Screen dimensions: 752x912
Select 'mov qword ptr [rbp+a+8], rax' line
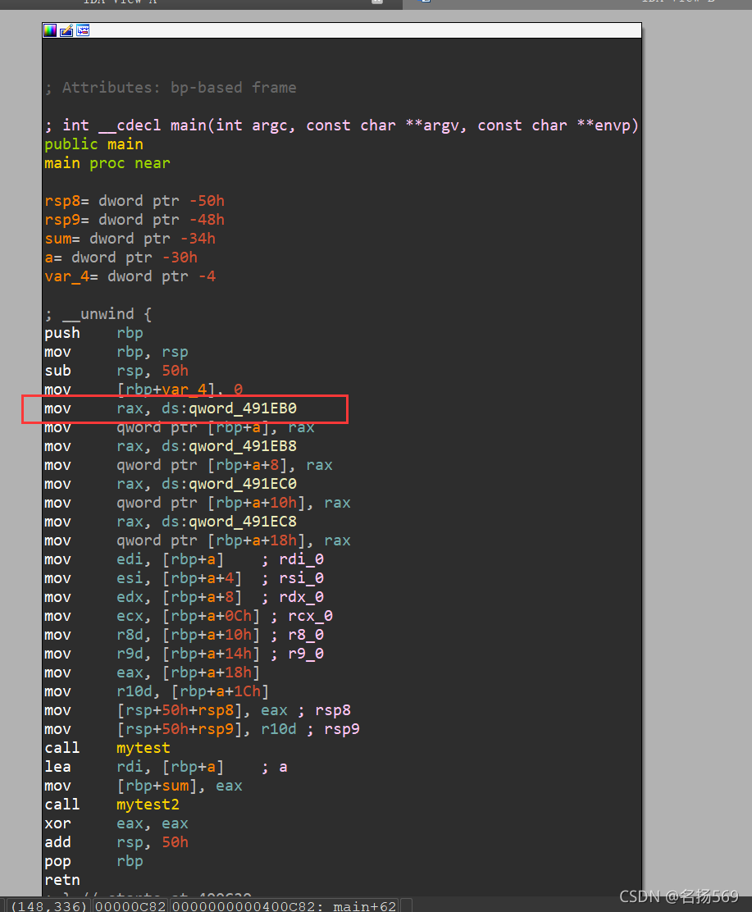click(189, 465)
